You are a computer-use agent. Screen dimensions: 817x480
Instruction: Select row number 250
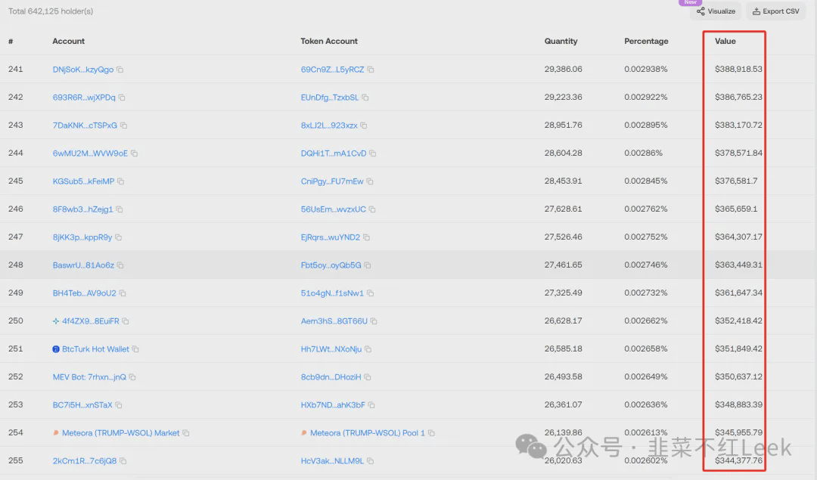16,321
